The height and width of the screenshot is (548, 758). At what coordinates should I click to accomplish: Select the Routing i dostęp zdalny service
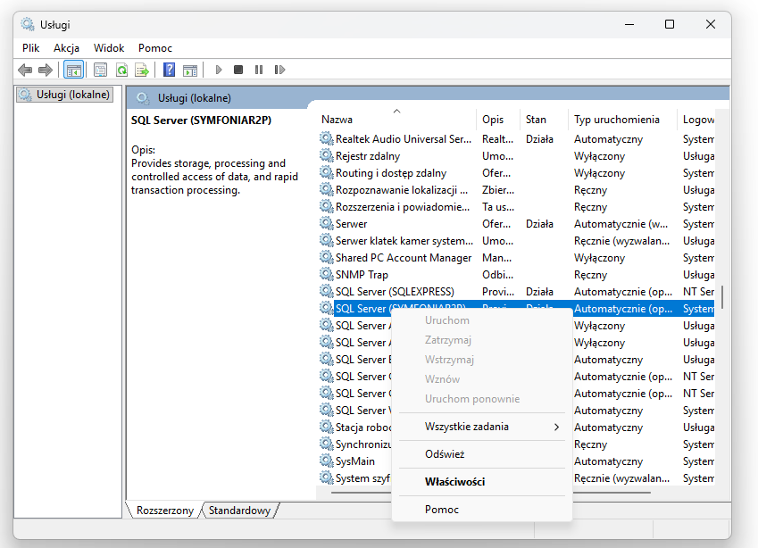[x=516, y=172]
